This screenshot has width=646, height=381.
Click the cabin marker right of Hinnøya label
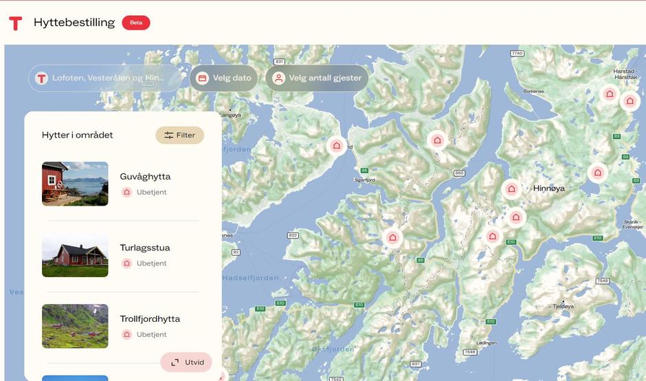tap(597, 173)
